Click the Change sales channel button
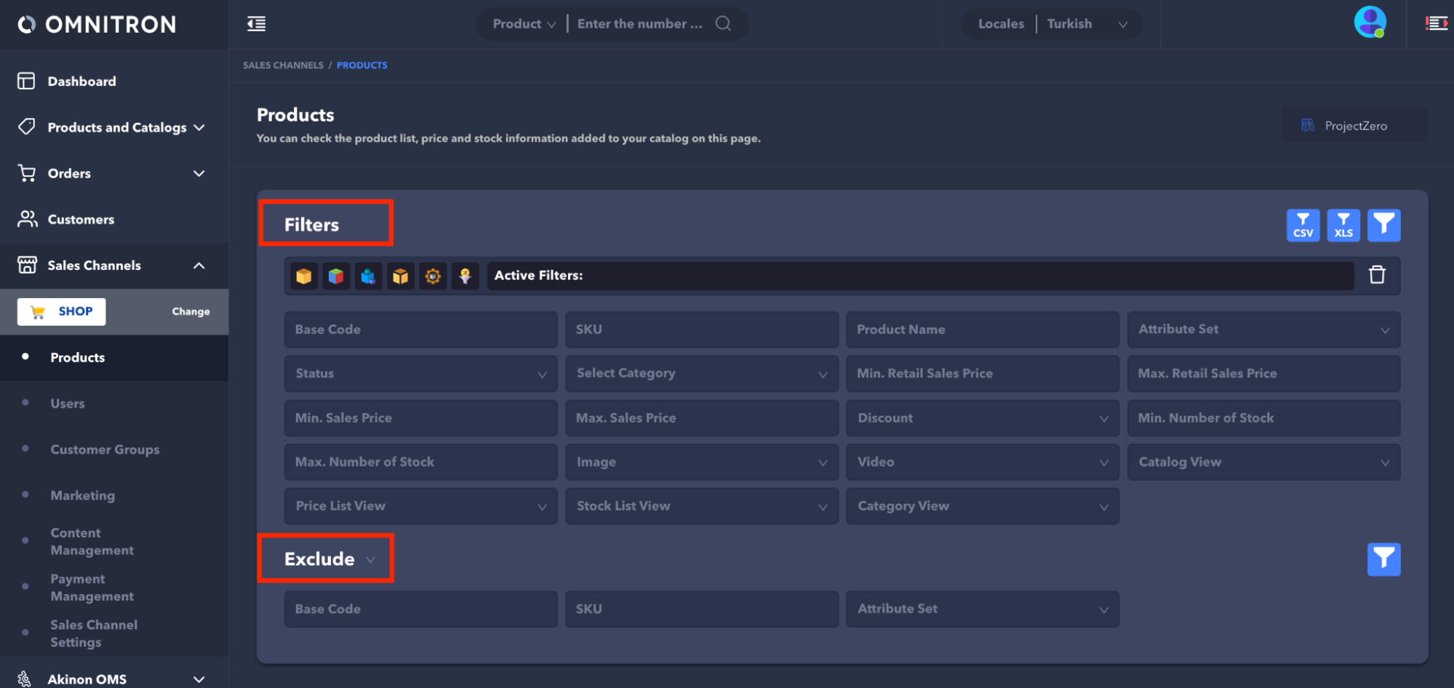The height and width of the screenshot is (688, 1454). (191, 311)
